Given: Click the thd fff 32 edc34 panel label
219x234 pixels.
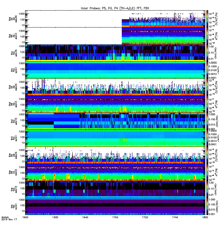Looking at the screenshot, I should 13,87.
